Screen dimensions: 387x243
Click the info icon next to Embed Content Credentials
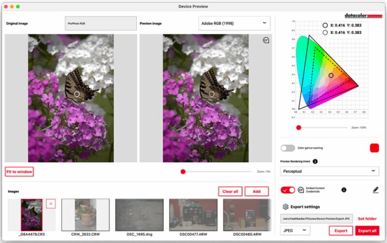pos(344,190)
